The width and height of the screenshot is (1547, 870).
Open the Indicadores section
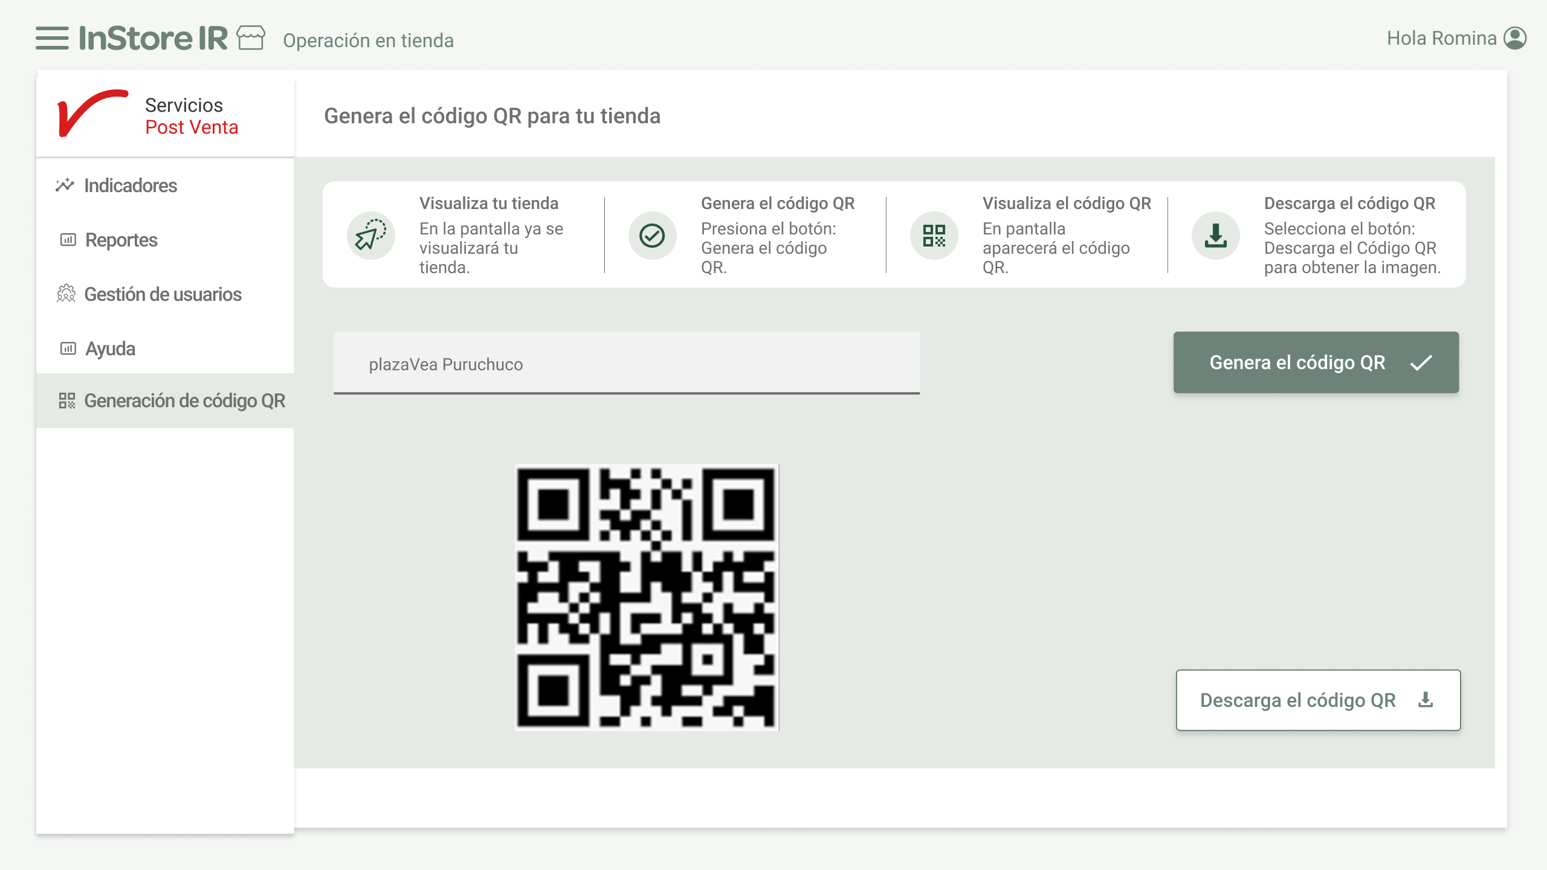pos(131,185)
